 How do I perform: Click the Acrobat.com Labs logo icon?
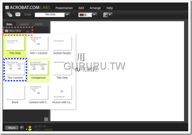(7, 8)
